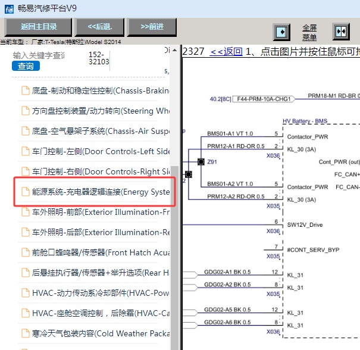Click document icon beside 底盘-空气悬架子系统
The width and height of the screenshot is (360, 350).
tap(26, 131)
